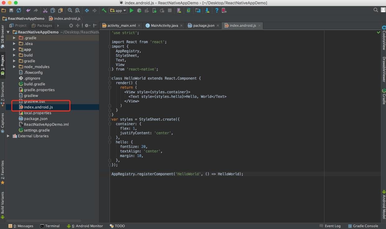Undo the last action
The height and width of the screenshot is (229, 386).
click(x=28, y=10)
